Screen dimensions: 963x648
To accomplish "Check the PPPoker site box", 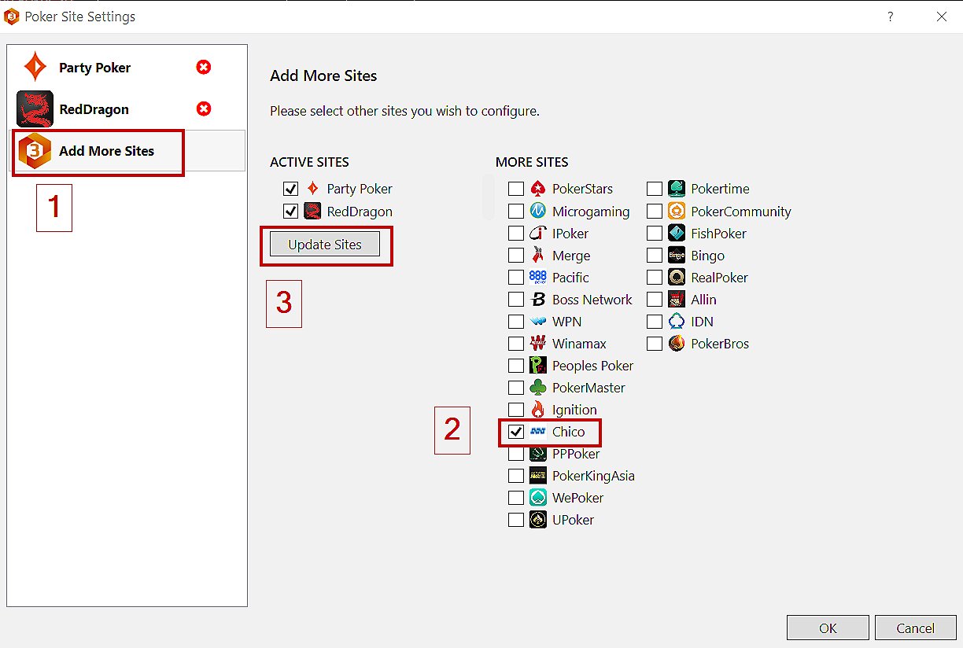I will point(516,453).
